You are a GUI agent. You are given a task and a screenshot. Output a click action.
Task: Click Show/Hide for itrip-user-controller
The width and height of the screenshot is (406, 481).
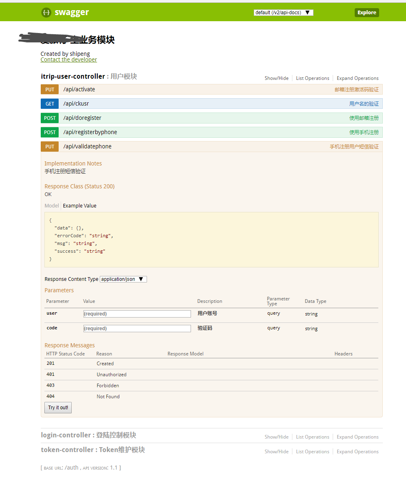[x=277, y=78]
